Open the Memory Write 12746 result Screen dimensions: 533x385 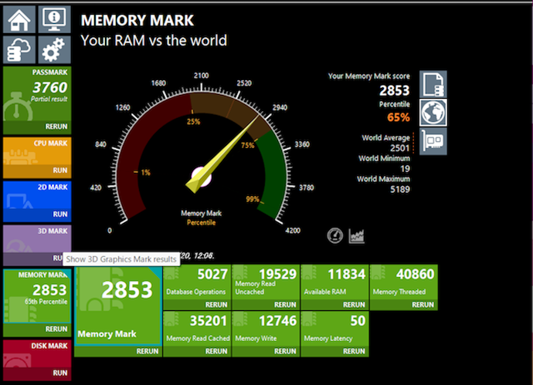(x=266, y=329)
